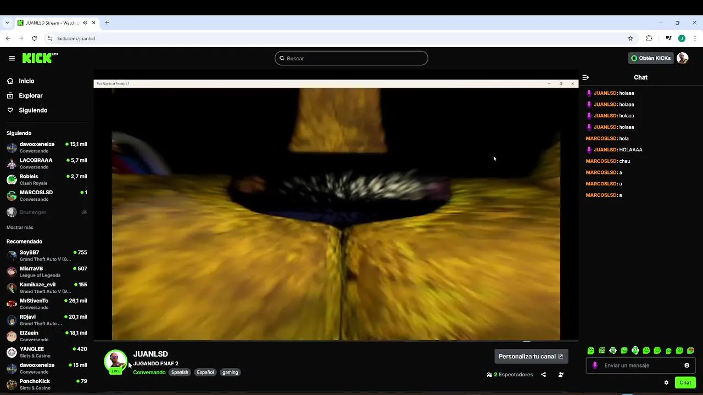Focus the Enviar un mensaje field

click(x=640, y=365)
